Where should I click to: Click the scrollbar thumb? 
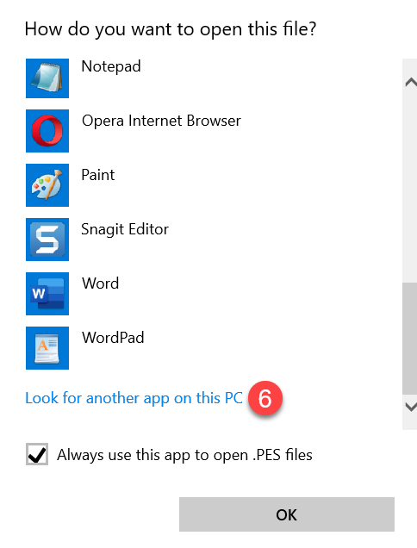409,339
